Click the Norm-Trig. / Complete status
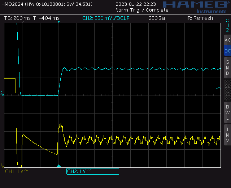 coord(141,10)
